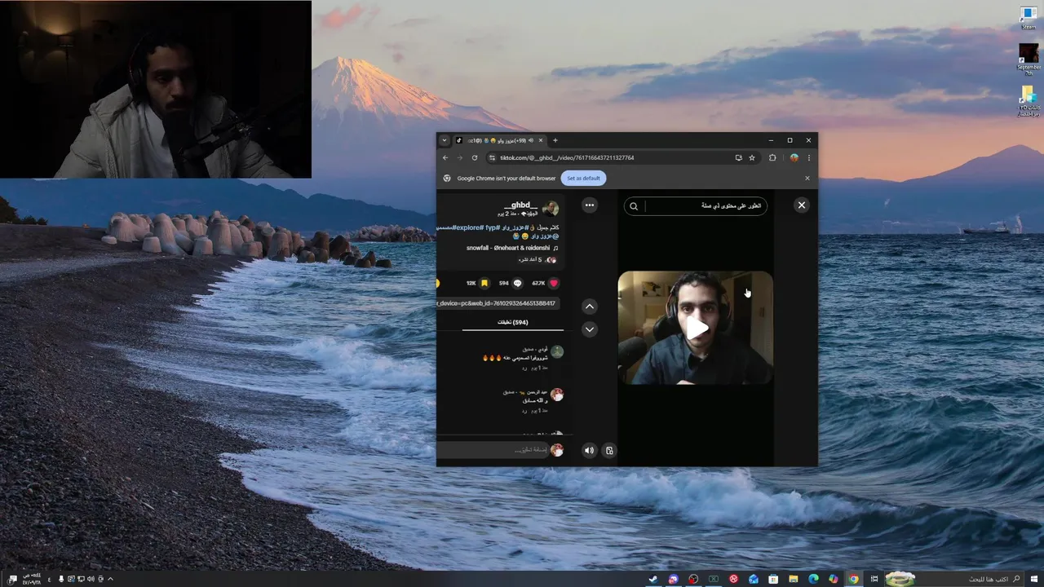Select the comments (594) tab
The image size is (1044, 587).
(x=513, y=322)
